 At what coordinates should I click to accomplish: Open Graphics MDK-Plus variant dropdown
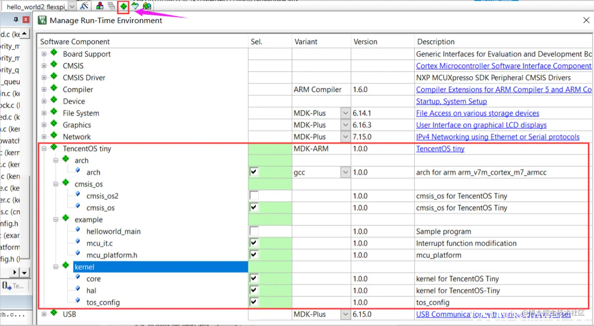click(345, 125)
